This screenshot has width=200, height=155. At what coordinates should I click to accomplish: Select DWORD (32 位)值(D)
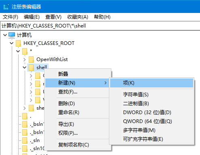click(x=151, y=113)
